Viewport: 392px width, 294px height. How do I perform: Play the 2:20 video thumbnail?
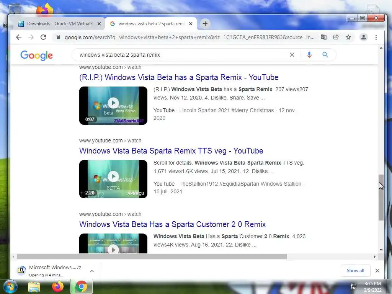point(113,179)
